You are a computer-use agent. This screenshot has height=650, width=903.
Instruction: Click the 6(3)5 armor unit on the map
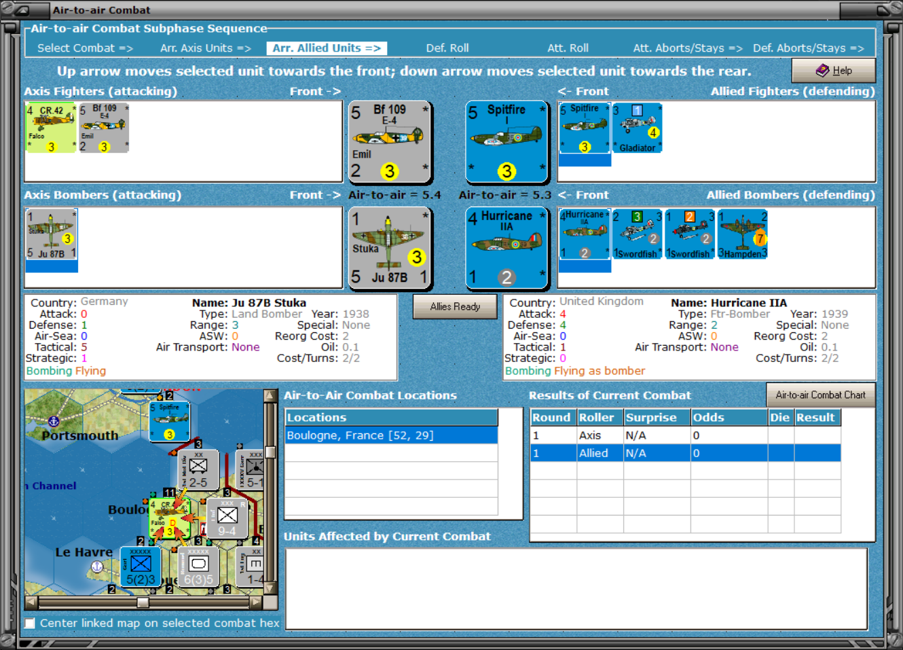coord(198,566)
